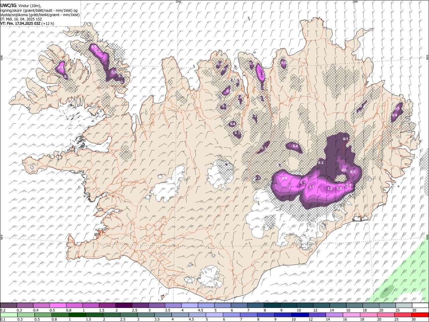Click the '12' label under upper legend

pos(315,310)
